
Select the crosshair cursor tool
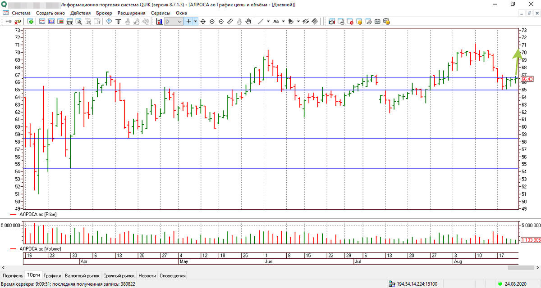(188, 21)
